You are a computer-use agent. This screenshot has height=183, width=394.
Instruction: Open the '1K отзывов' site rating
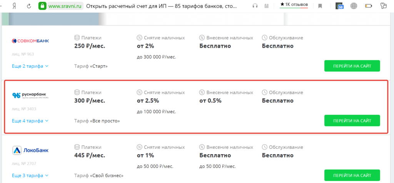click(x=294, y=5)
